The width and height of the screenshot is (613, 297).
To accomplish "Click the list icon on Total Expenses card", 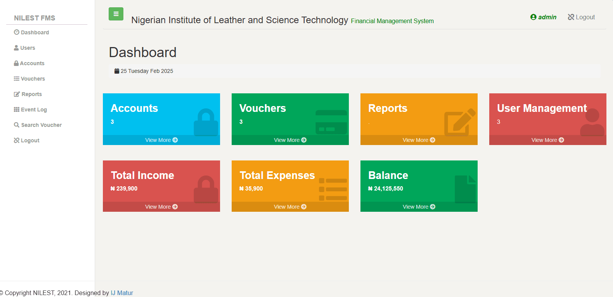I will point(333,189).
